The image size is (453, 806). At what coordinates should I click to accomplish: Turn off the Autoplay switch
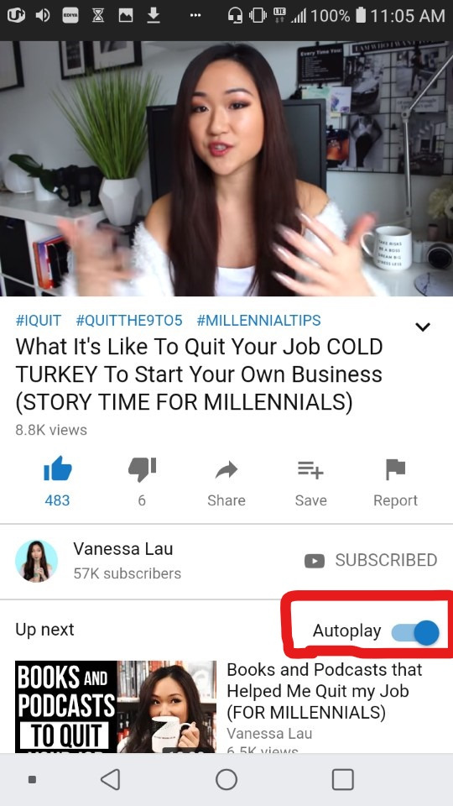[x=415, y=632]
